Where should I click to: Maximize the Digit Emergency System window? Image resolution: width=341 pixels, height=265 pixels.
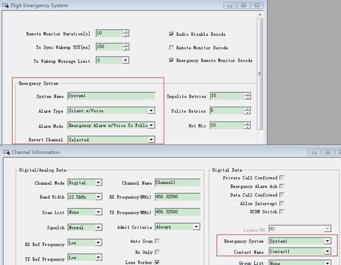tap(243, 5)
